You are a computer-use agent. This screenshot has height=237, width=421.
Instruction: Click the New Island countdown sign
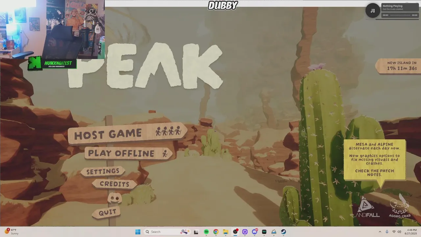click(x=399, y=66)
